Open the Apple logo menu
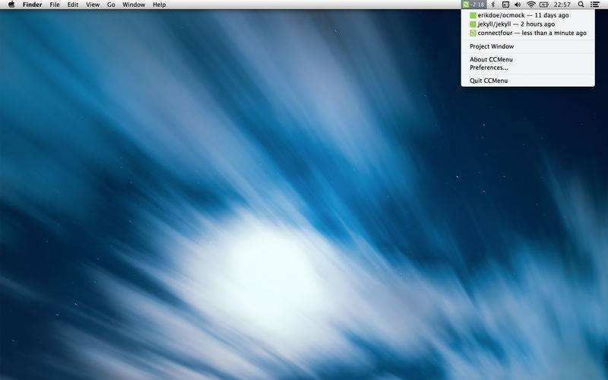This screenshot has width=608, height=380. tap(11, 5)
